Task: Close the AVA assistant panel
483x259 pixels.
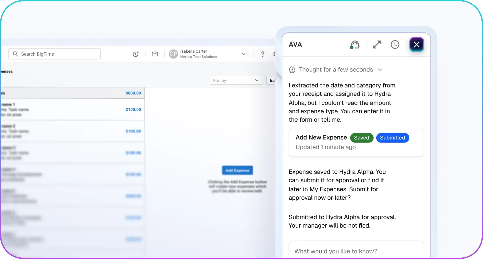Action: pyautogui.click(x=417, y=45)
